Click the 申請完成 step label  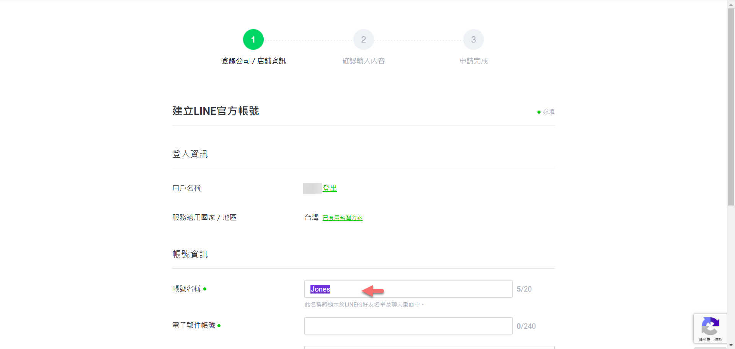click(474, 61)
